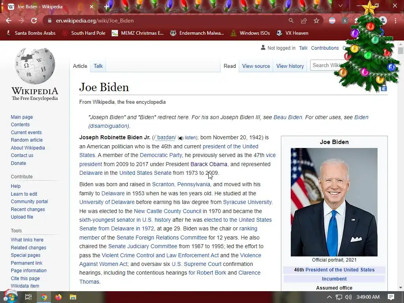Image resolution: width=404 pixels, height=303 pixels.
Task: Click the Donate link
Action: (18, 163)
